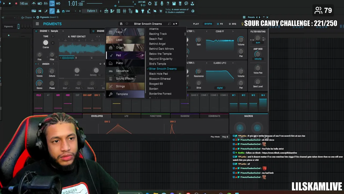Choose the Piano preset category

coord(125,63)
